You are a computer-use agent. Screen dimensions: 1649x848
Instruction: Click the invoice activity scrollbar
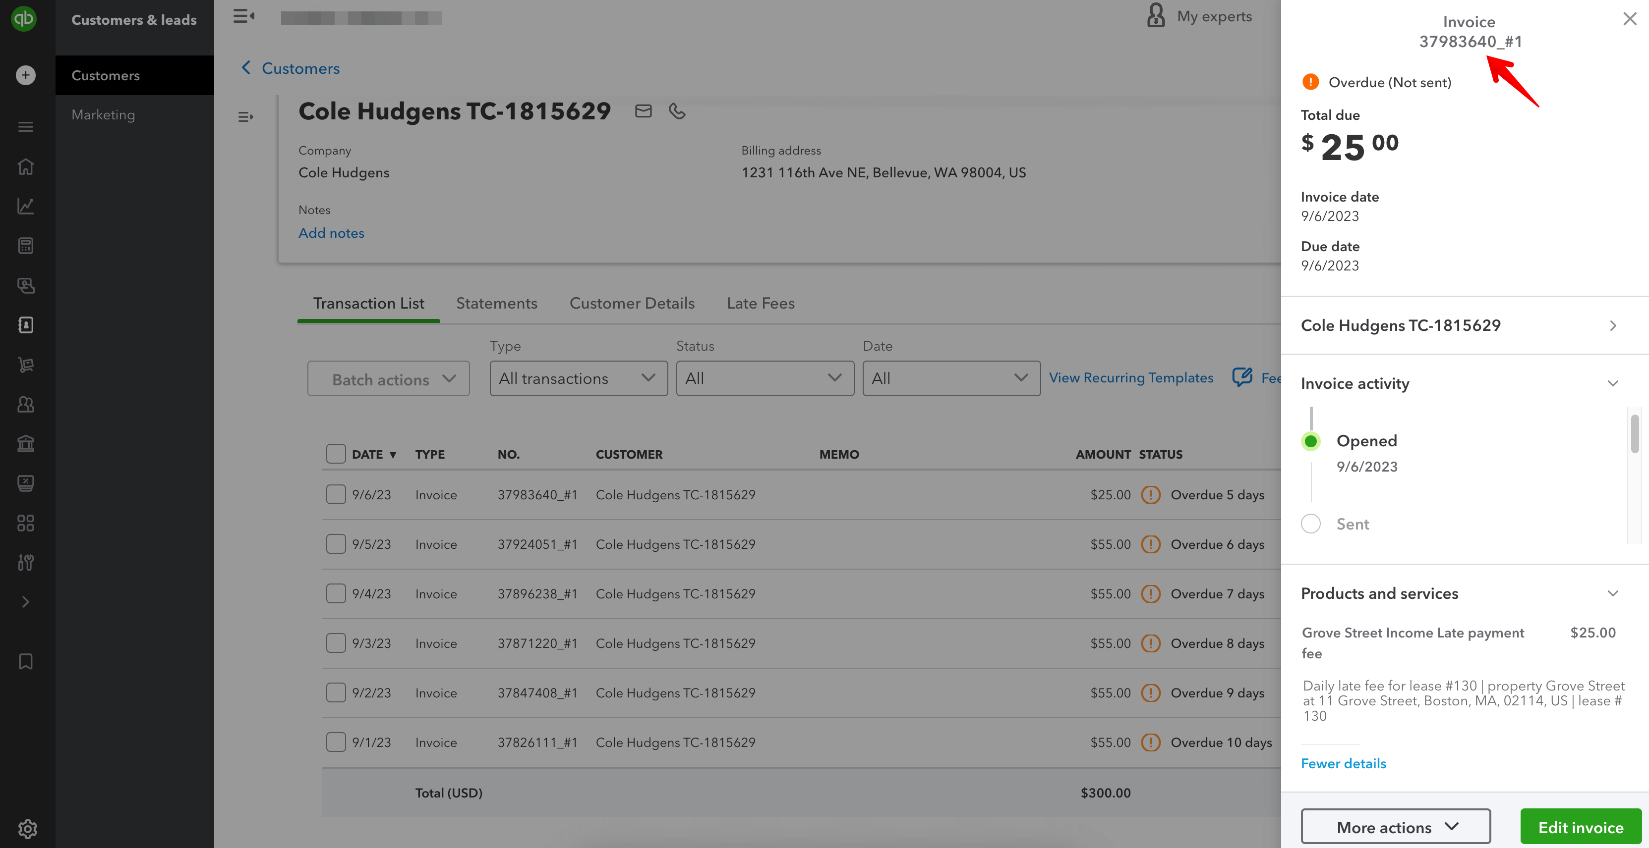point(1634,433)
